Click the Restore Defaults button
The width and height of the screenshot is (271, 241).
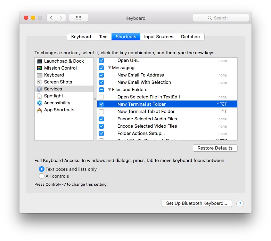tap(215, 148)
